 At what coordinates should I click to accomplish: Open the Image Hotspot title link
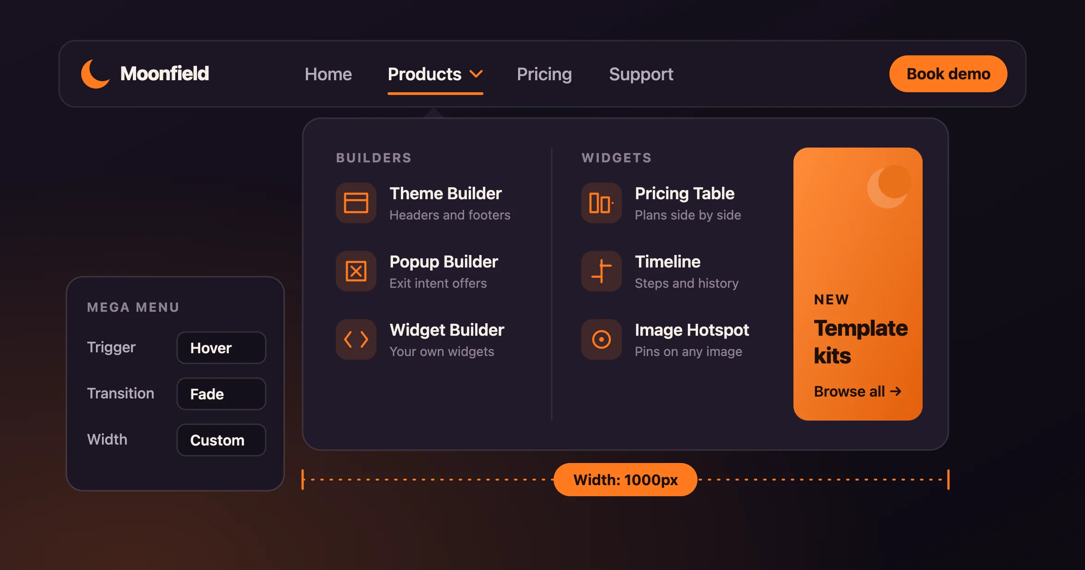pos(692,330)
